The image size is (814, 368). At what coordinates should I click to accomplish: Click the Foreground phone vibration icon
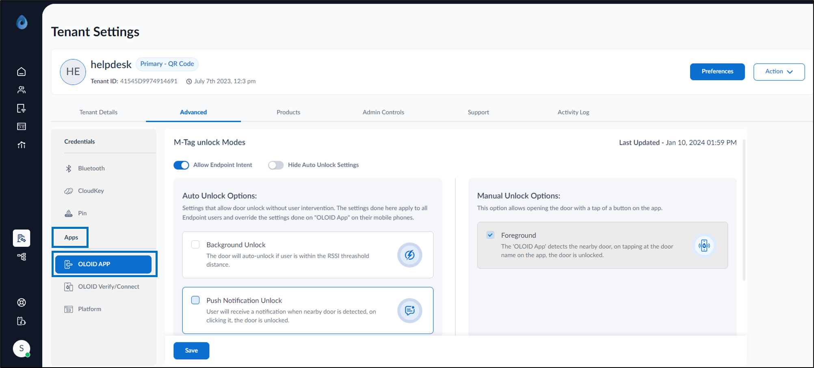click(x=704, y=245)
